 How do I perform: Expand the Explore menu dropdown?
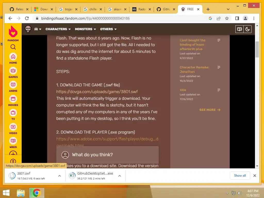click(x=38, y=29)
